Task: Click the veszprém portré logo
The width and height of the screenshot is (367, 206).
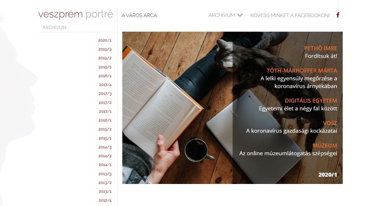Action: (x=76, y=14)
